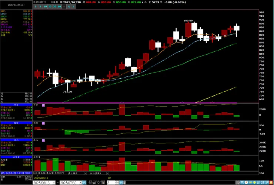
Task: Click the 713.00 low price label
Action: (x=67, y=92)
